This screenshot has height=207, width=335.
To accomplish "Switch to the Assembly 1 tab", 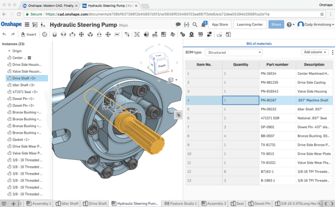I will pos(39,203).
